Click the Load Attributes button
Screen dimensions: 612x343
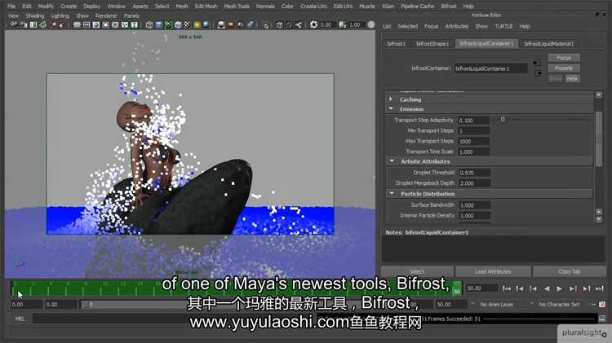tap(493, 271)
